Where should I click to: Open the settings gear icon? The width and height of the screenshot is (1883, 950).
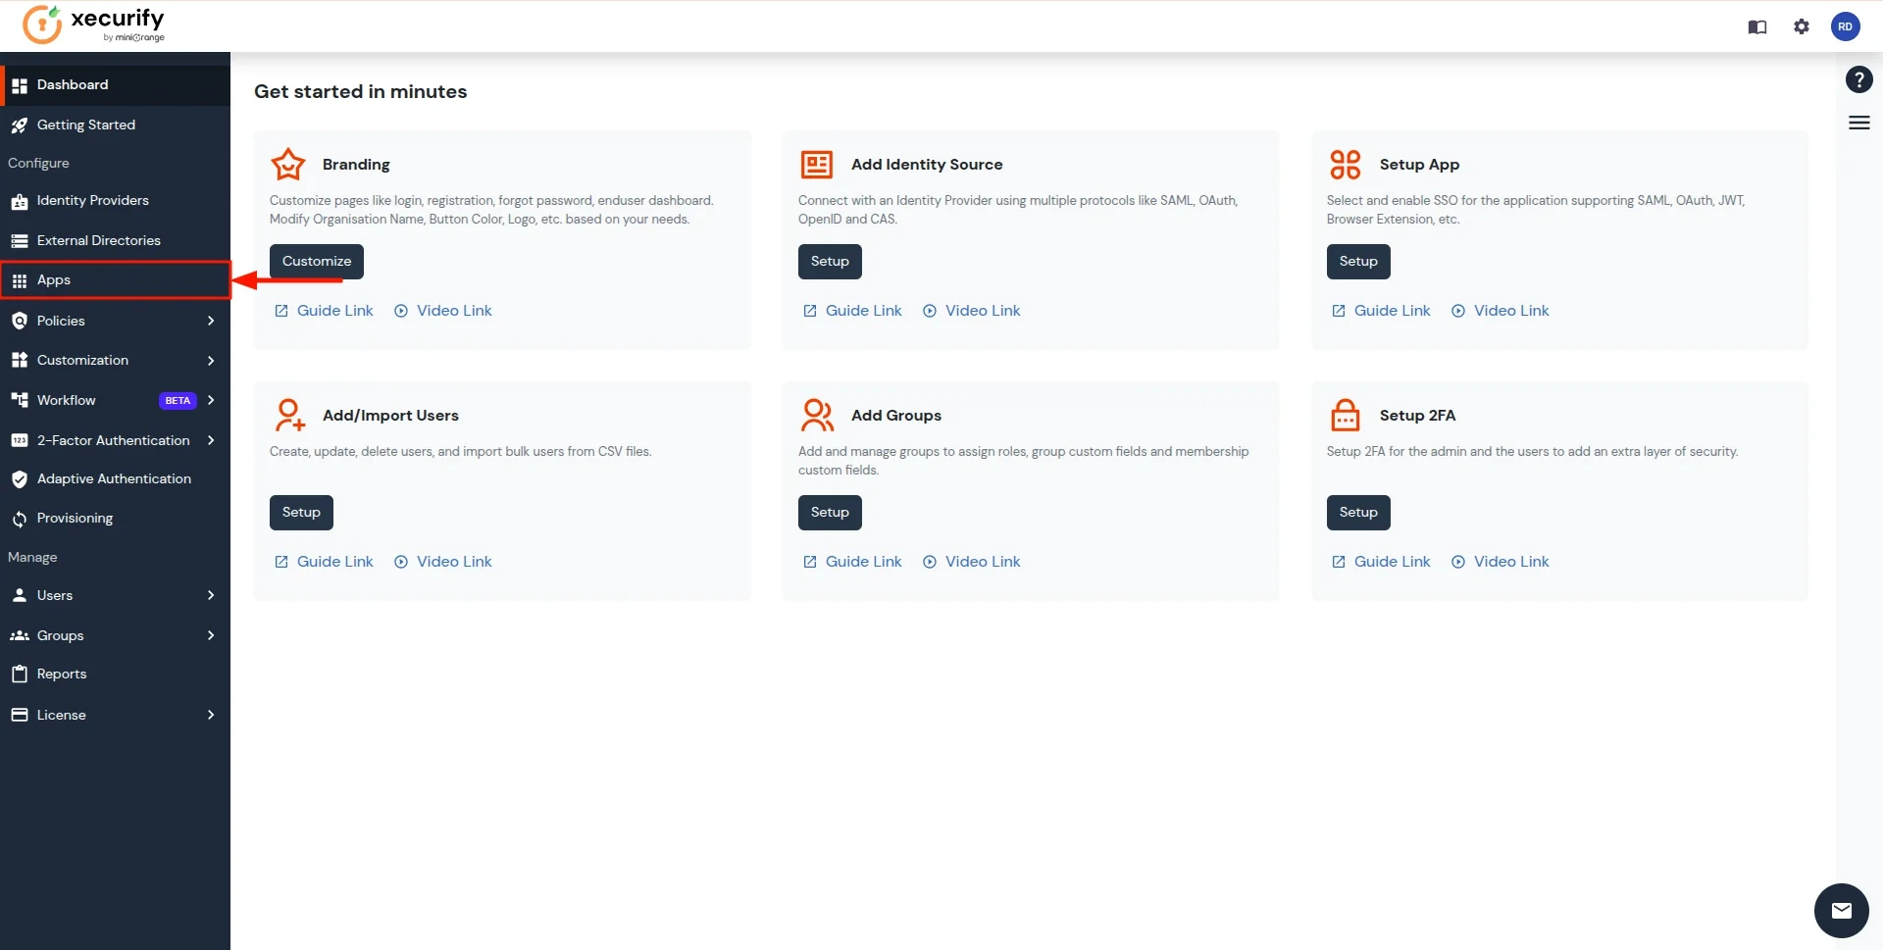tap(1802, 26)
